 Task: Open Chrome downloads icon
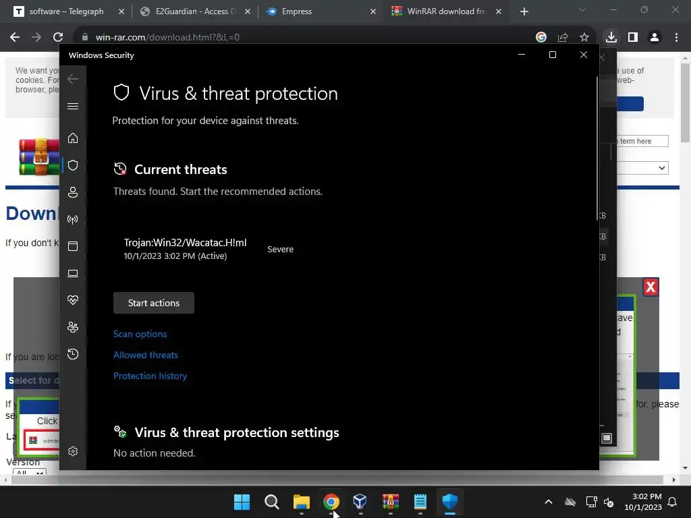coord(611,37)
